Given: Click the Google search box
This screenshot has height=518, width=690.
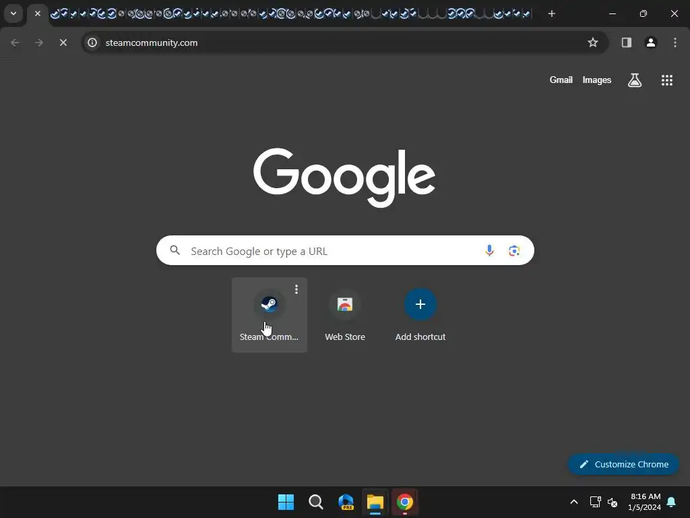Looking at the screenshot, I should (x=345, y=251).
